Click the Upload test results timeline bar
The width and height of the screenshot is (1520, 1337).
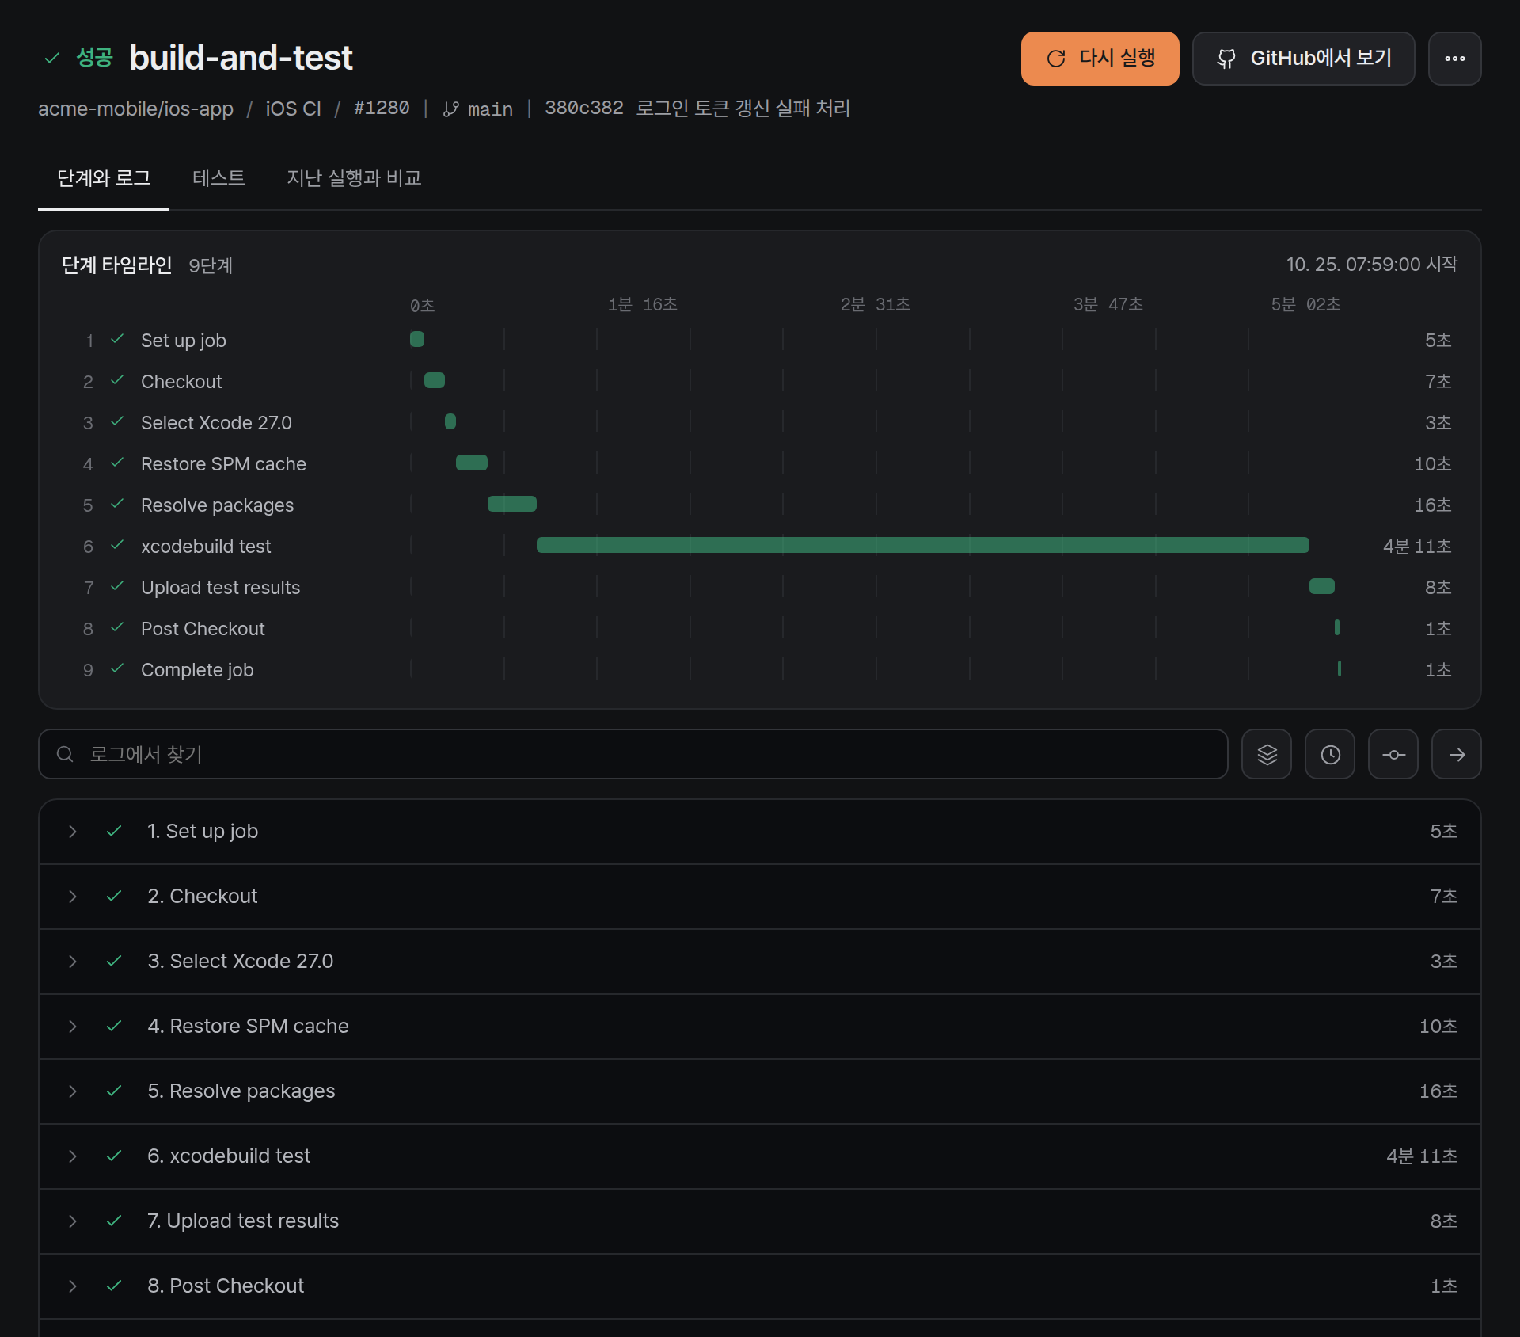coord(1322,586)
